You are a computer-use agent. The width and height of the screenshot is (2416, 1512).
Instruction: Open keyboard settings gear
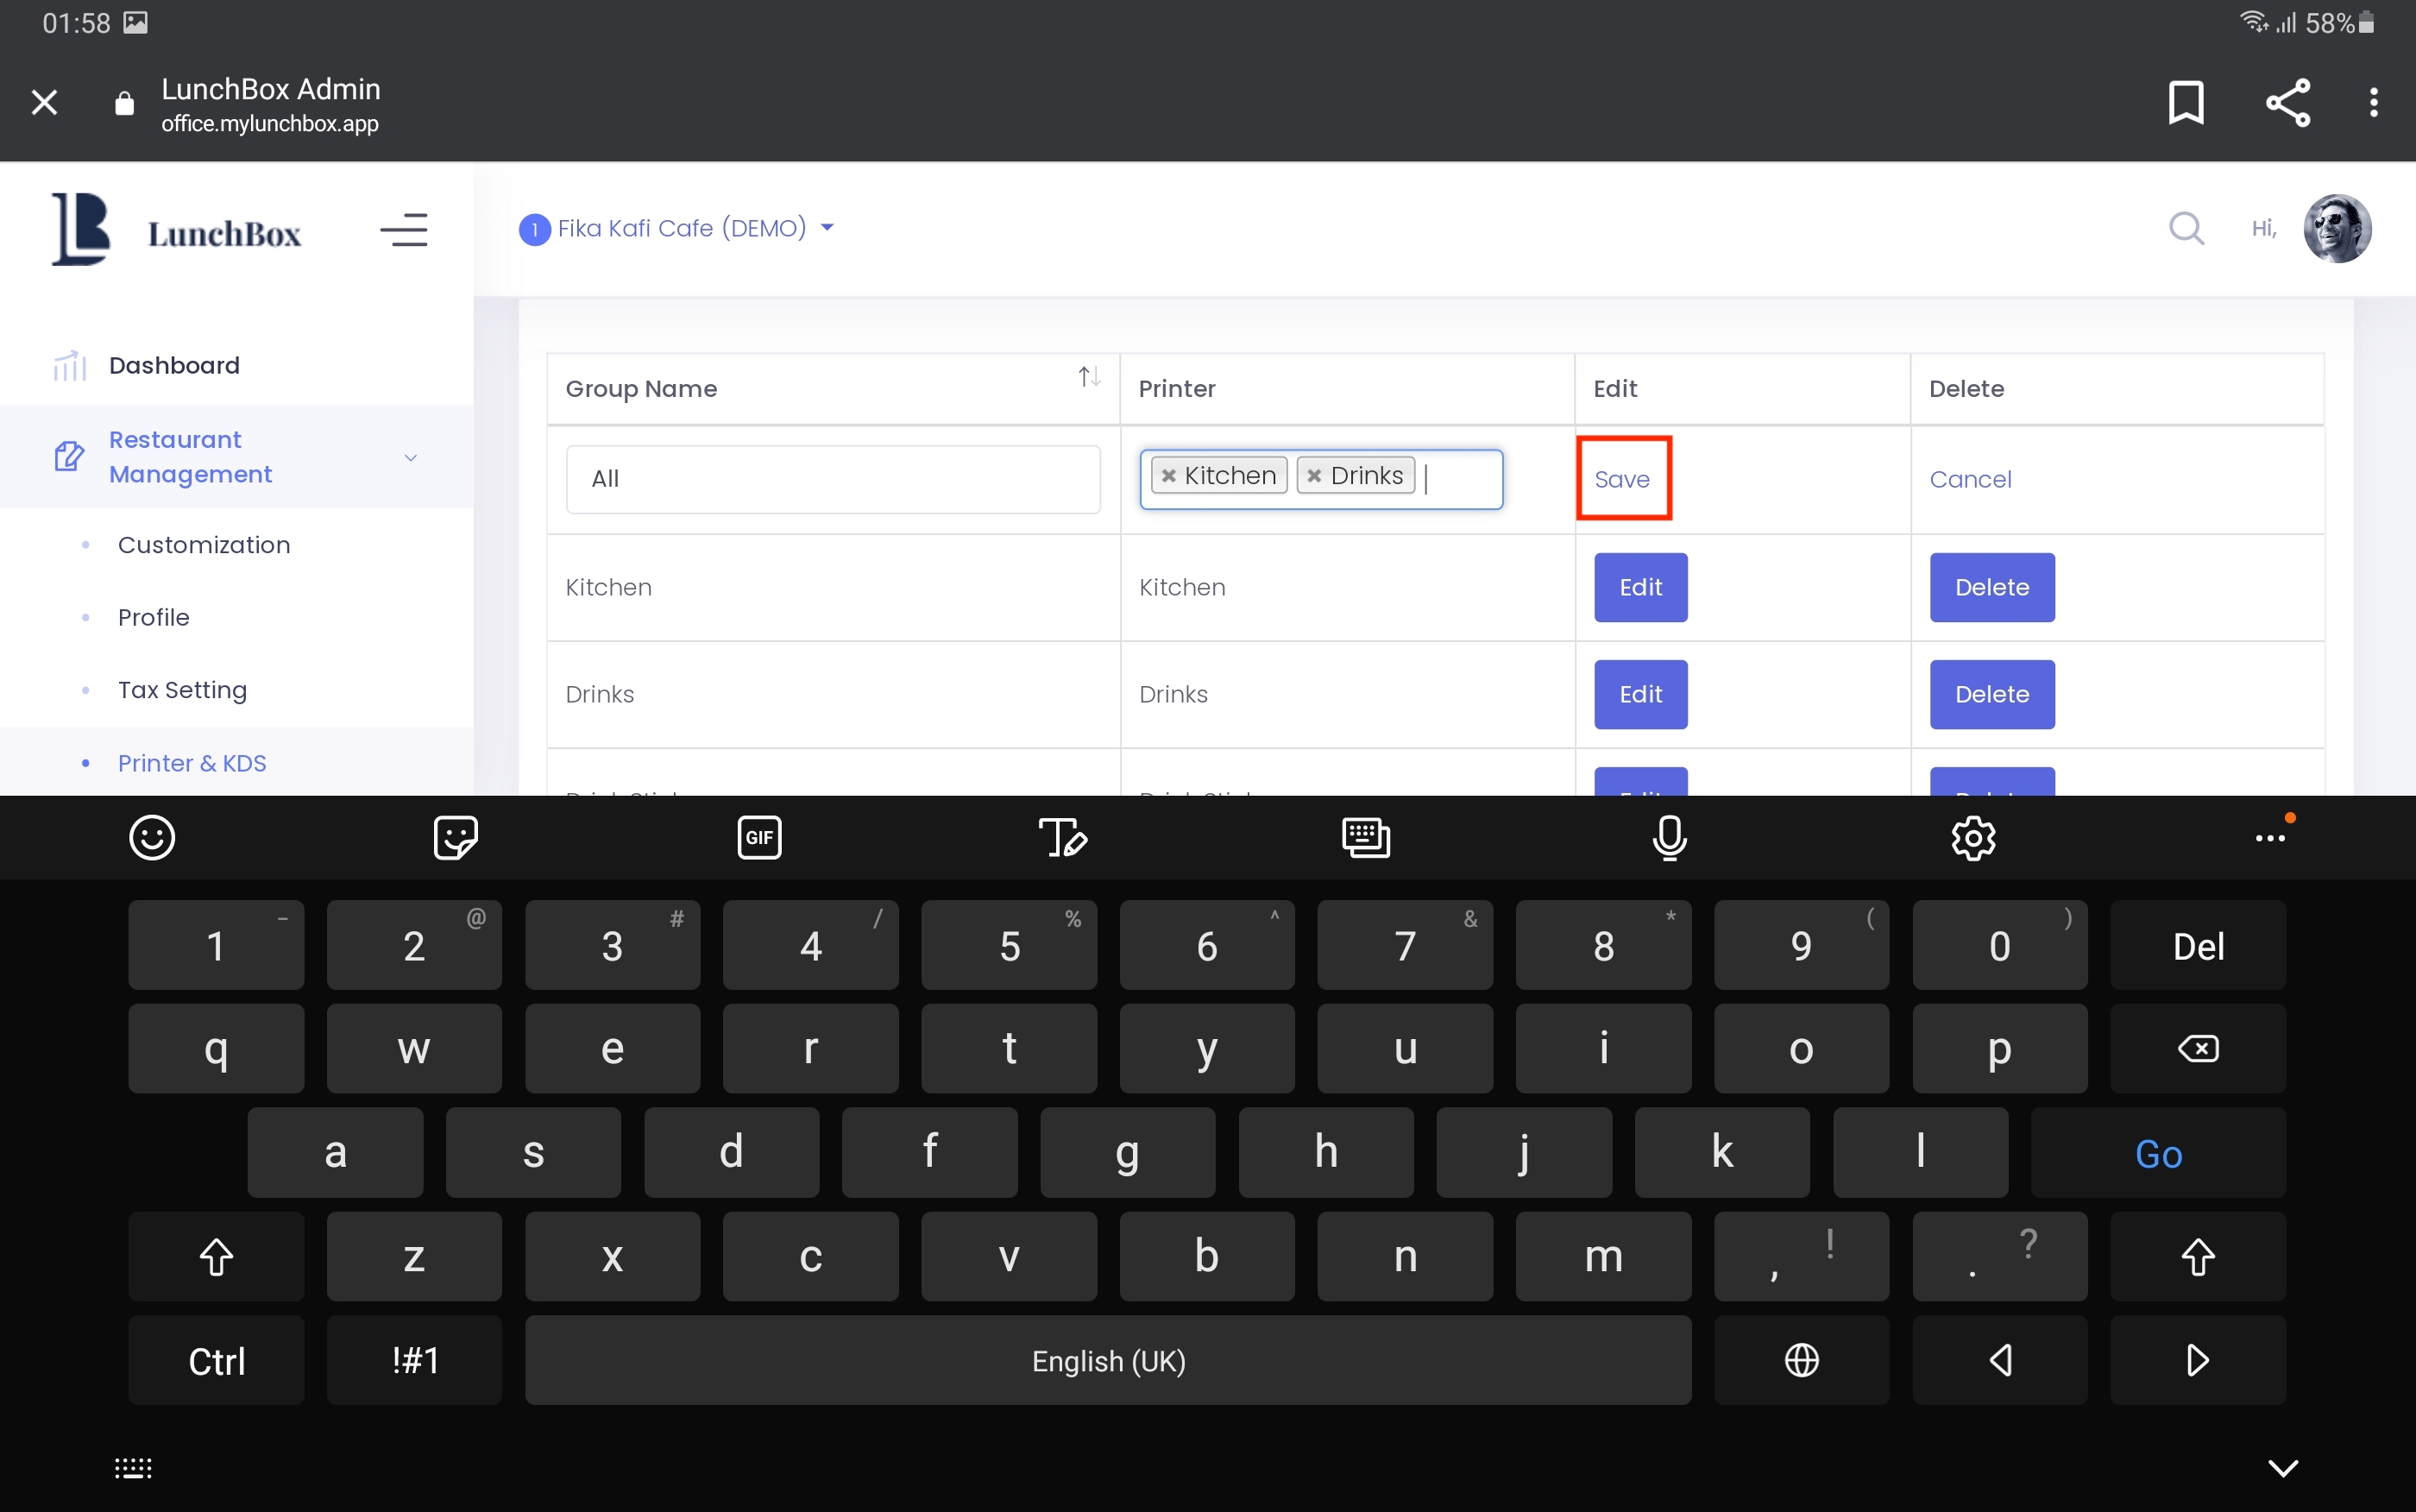(1972, 837)
